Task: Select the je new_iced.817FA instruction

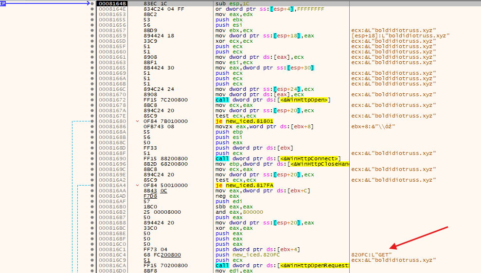Action: click(x=245, y=186)
